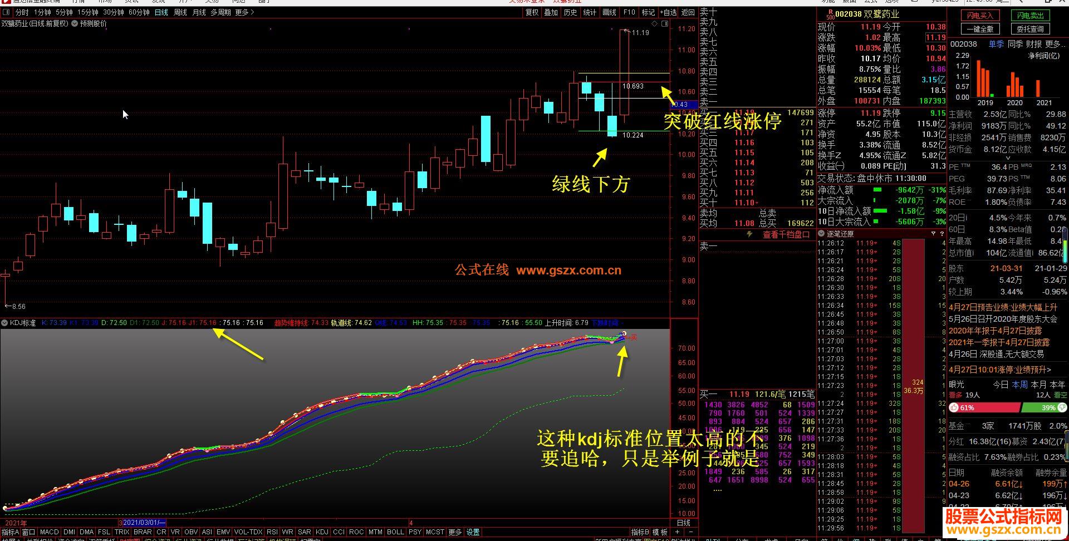1069x541 pixels.
Task: Open the 财报 tab
Action: (x=1033, y=44)
